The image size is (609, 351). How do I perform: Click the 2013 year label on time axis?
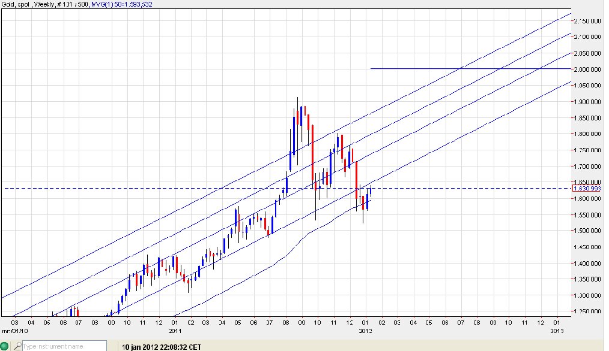(x=557, y=331)
